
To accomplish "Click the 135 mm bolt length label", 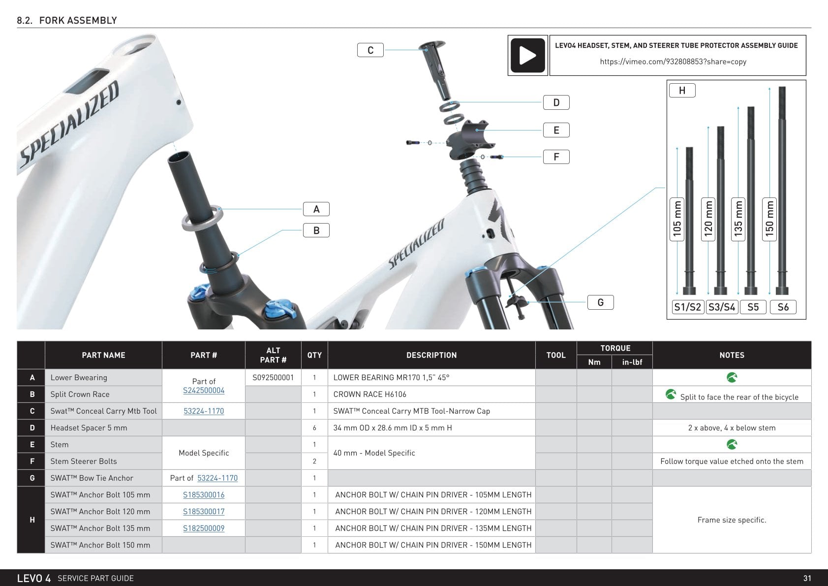I will 738,219.
